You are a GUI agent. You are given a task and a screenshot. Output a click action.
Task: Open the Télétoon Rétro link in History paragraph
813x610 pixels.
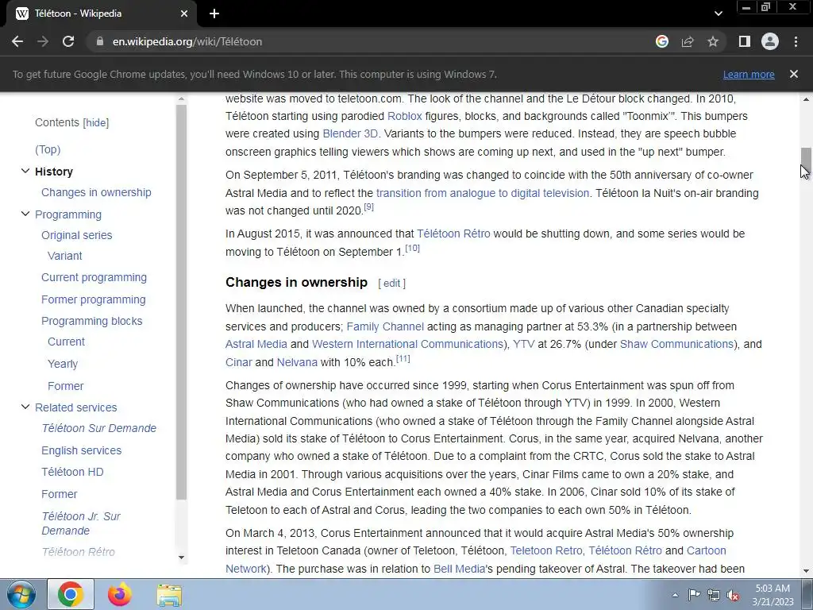pos(453,234)
